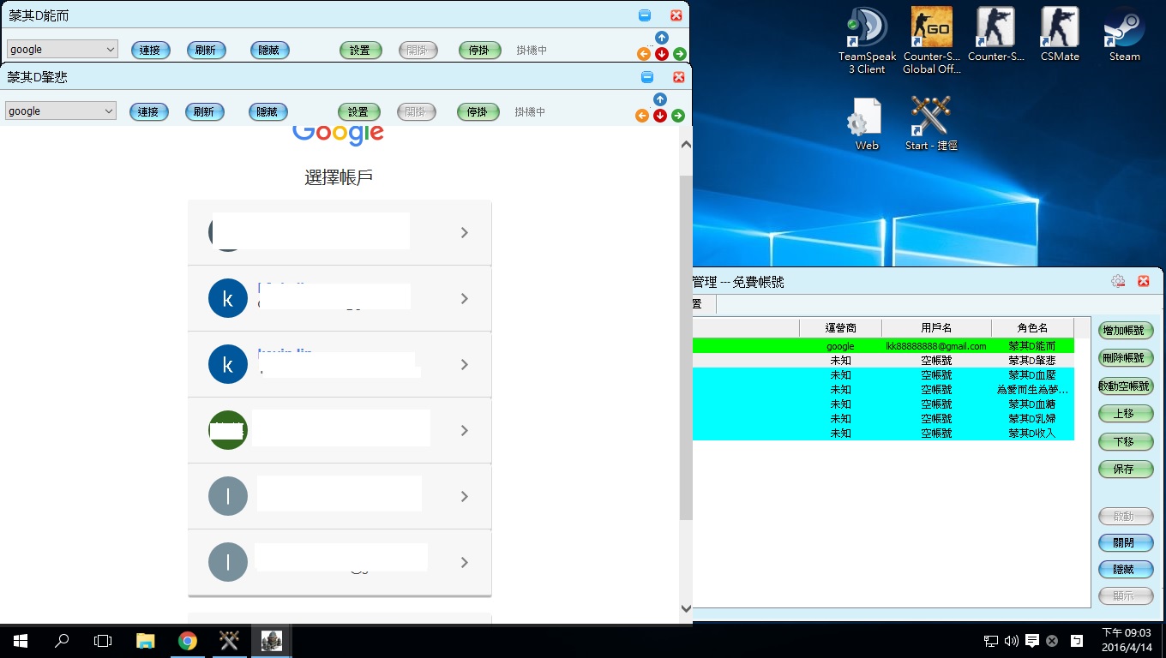This screenshot has height=658, width=1166.
Task: Click 下移 to move account down
Action: click(1126, 442)
